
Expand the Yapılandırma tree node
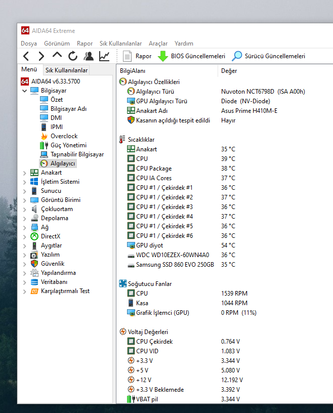[25, 273]
